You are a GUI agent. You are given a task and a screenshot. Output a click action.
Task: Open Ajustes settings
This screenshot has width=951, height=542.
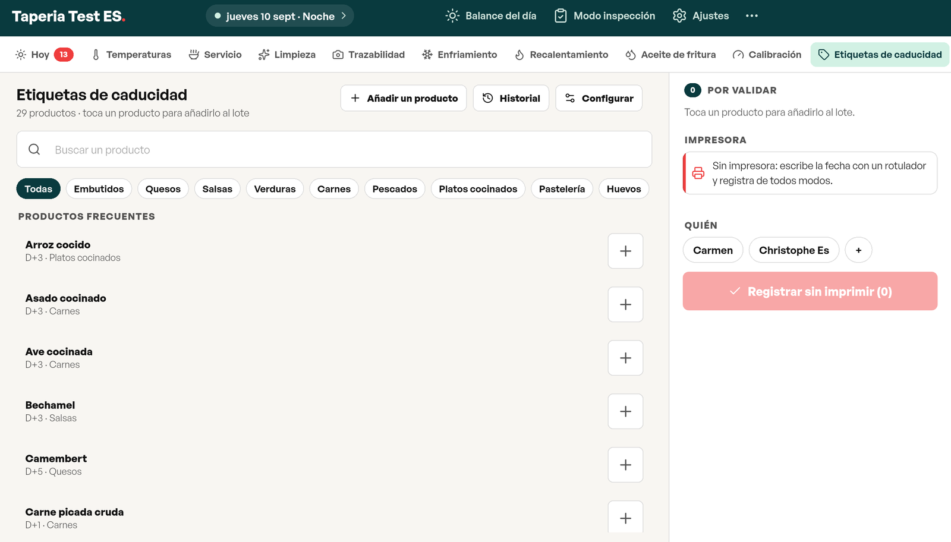pyautogui.click(x=701, y=16)
